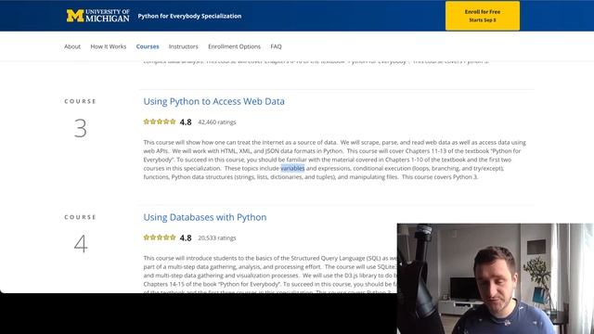
Task: Switch to the Instructors tab
Action: pyautogui.click(x=184, y=46)
